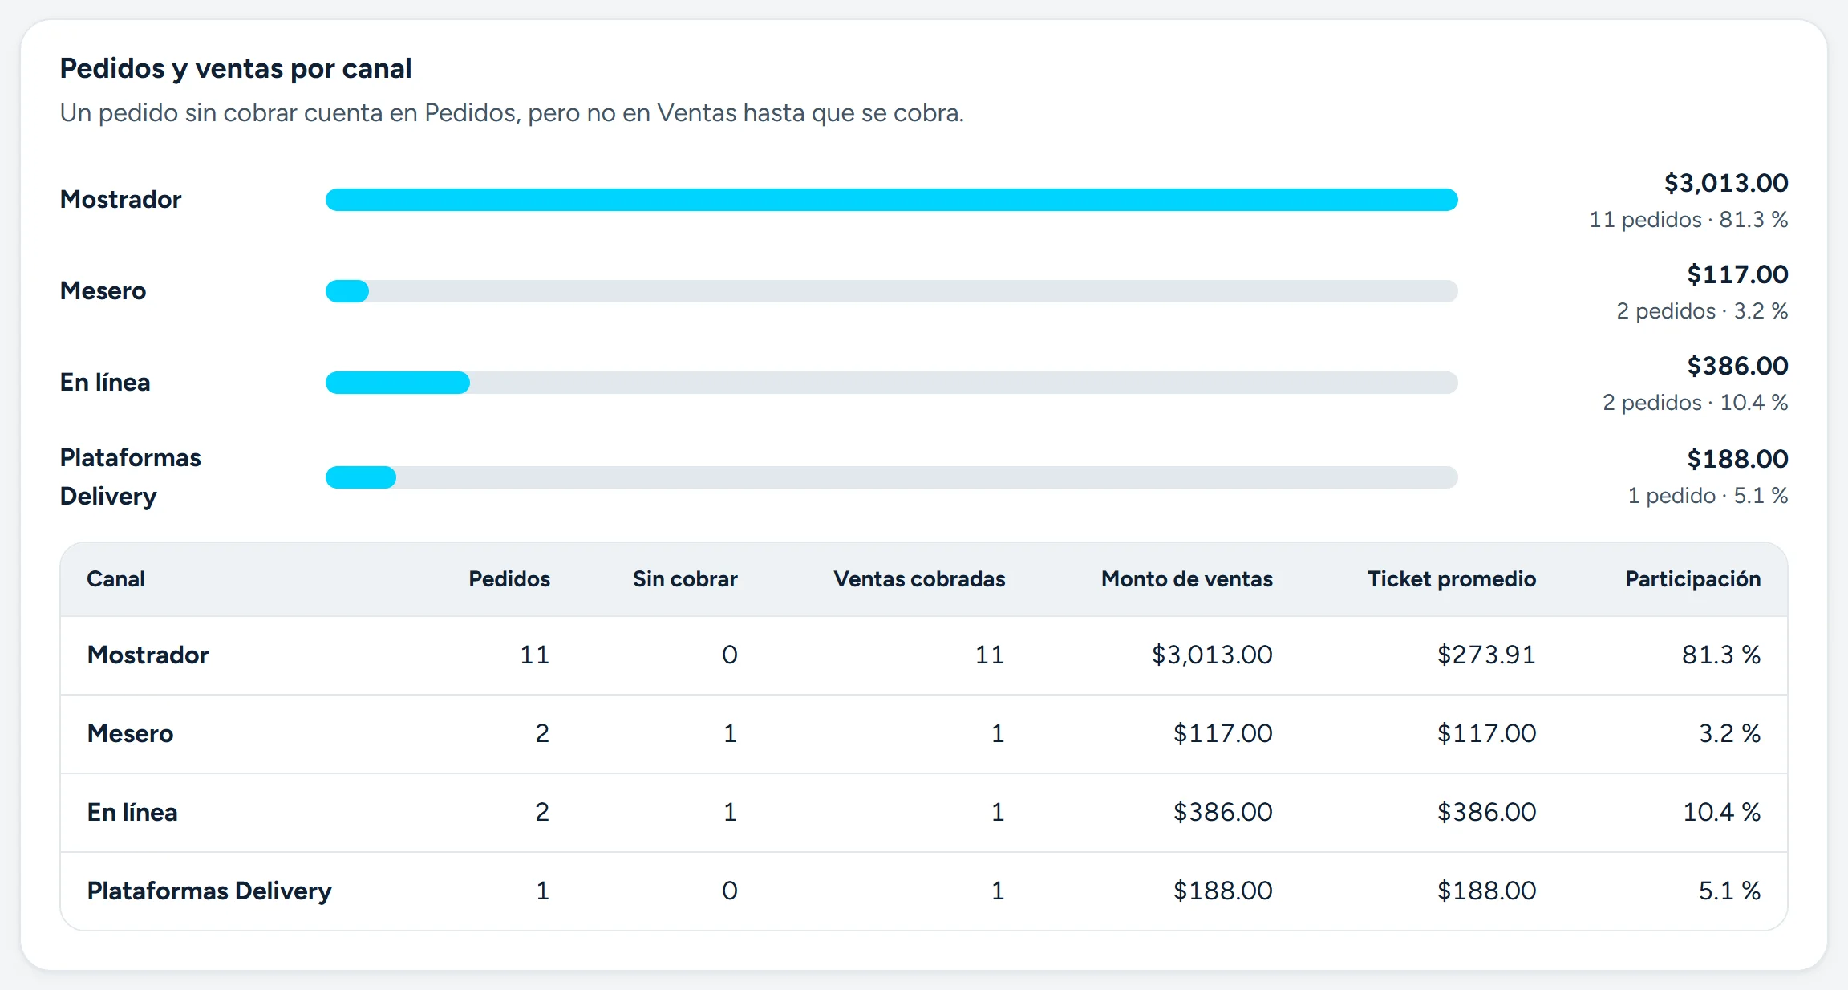Click Mesero Monto de ventas $117.00 cell
This screenshot has width=1848, height=990.
point(1222,734)
